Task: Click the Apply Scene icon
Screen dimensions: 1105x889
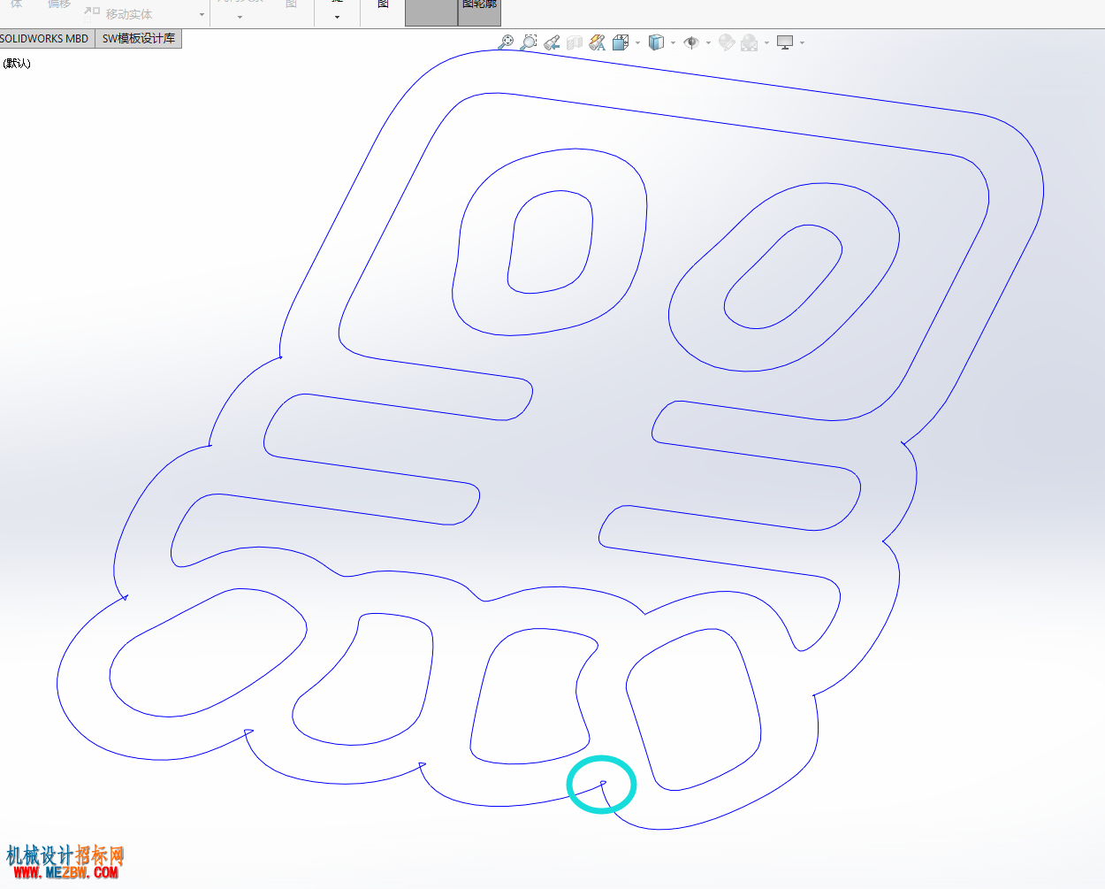Action: click(750, 42)
